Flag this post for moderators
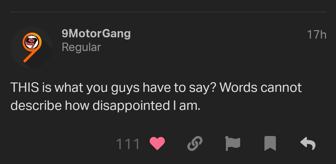The height and width of the screenshot is (164, 336). tap(232, 143)
